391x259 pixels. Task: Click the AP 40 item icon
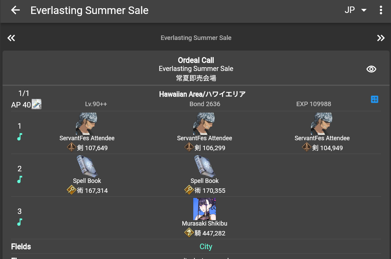[x=37, y=104]
